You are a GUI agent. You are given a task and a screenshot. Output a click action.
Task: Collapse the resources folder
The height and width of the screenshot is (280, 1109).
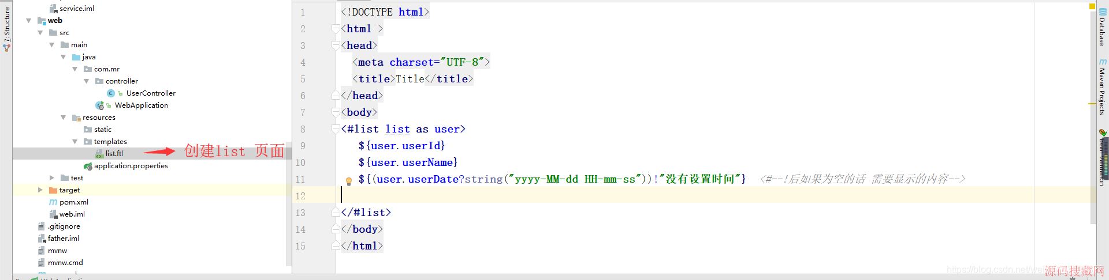[63, 118]
